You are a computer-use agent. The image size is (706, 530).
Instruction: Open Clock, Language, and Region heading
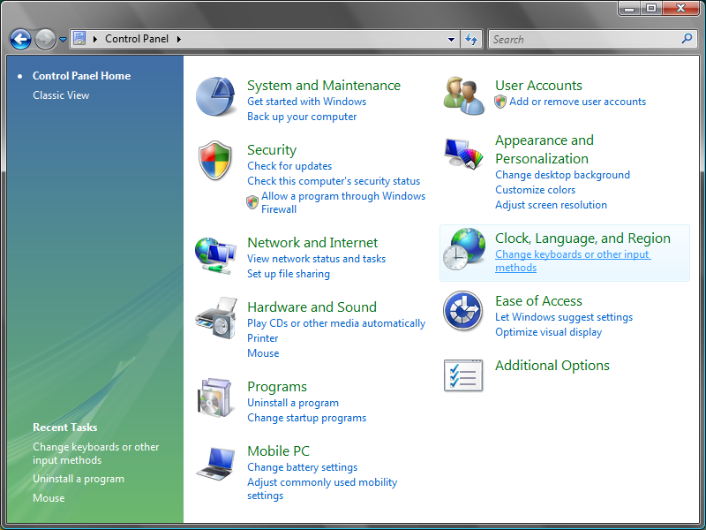(x=582, y=238)
